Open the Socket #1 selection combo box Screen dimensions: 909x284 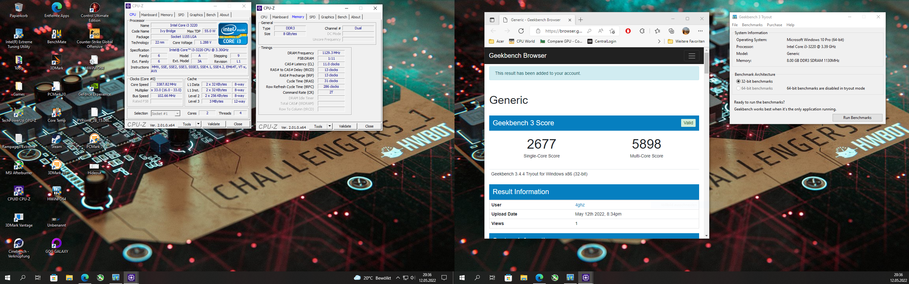click(x=165, y=113)
